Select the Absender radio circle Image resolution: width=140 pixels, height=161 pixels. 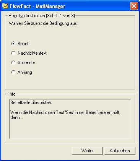pos(13,63)
